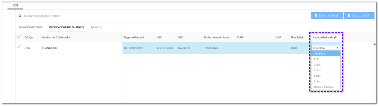The image size is (379, 106).
Task: Toggle the checkmark for row 005
Action: click(19, 47)
